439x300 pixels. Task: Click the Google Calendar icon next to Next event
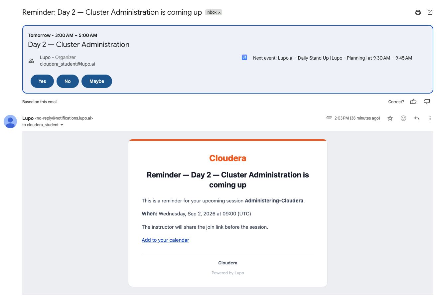(x=244, y=58)
